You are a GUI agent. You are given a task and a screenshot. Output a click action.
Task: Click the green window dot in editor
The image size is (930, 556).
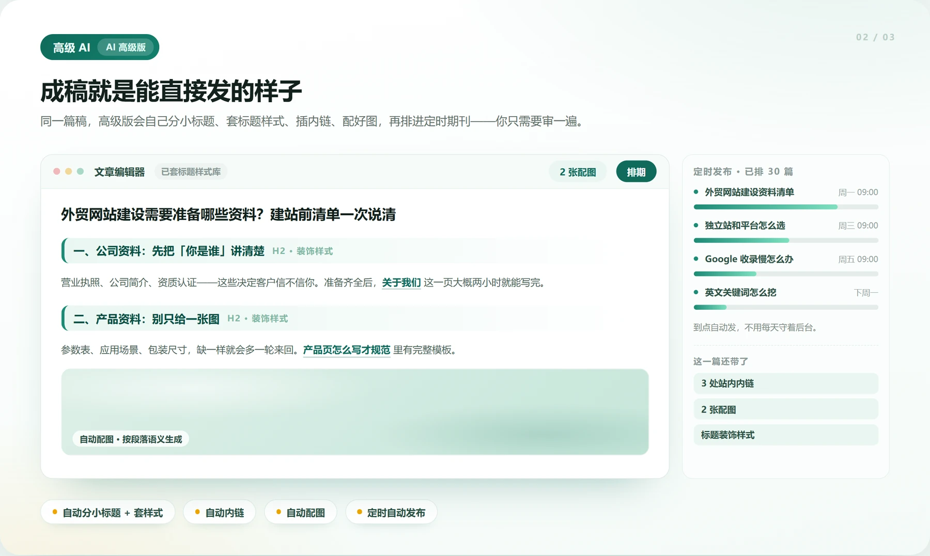(x=80, y=171)
